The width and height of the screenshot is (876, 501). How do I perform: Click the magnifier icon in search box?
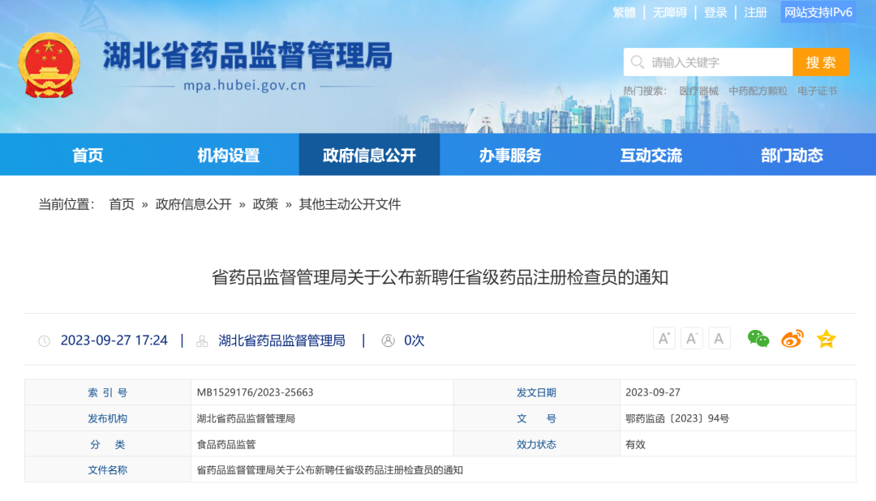tap(638, 62)
